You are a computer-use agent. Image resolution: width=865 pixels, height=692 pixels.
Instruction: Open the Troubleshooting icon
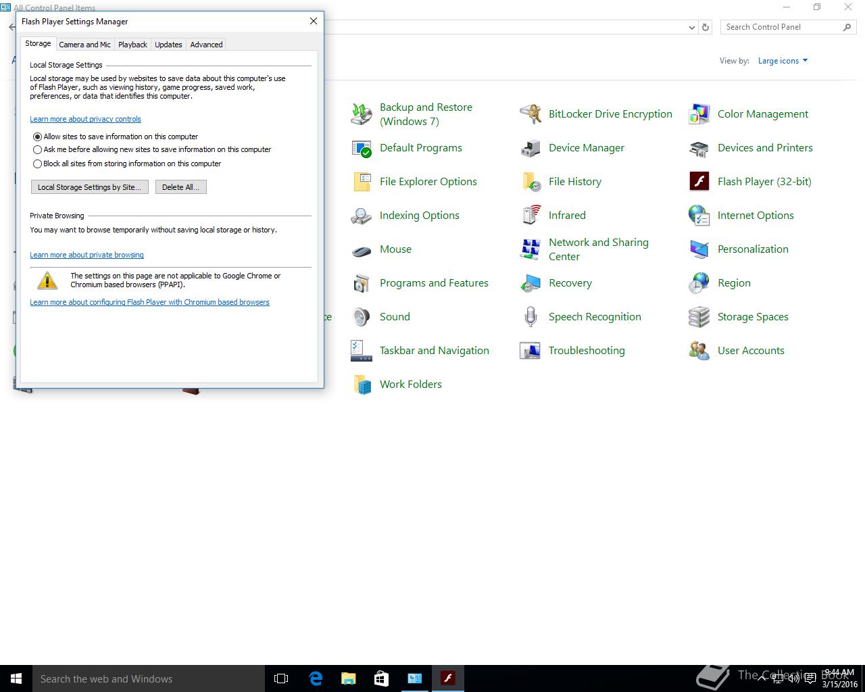coord(530,351)
